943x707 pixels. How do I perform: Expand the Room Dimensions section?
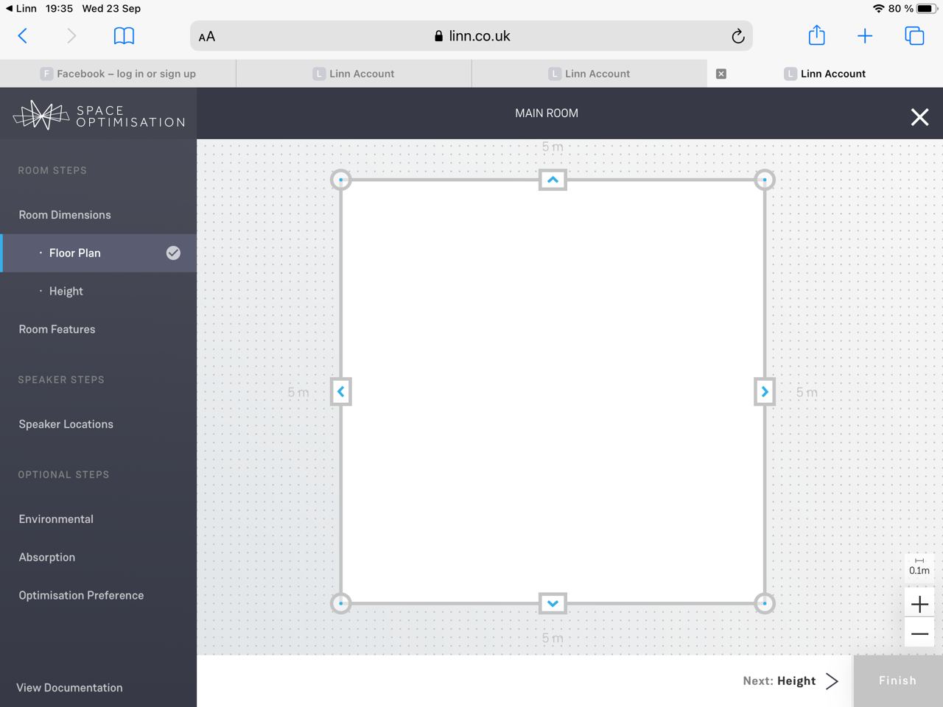(65, 215)
